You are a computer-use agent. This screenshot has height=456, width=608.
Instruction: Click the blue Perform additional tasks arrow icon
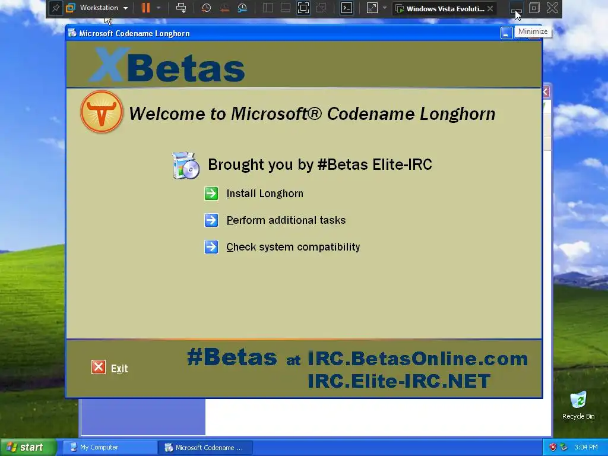pos(211,220)
